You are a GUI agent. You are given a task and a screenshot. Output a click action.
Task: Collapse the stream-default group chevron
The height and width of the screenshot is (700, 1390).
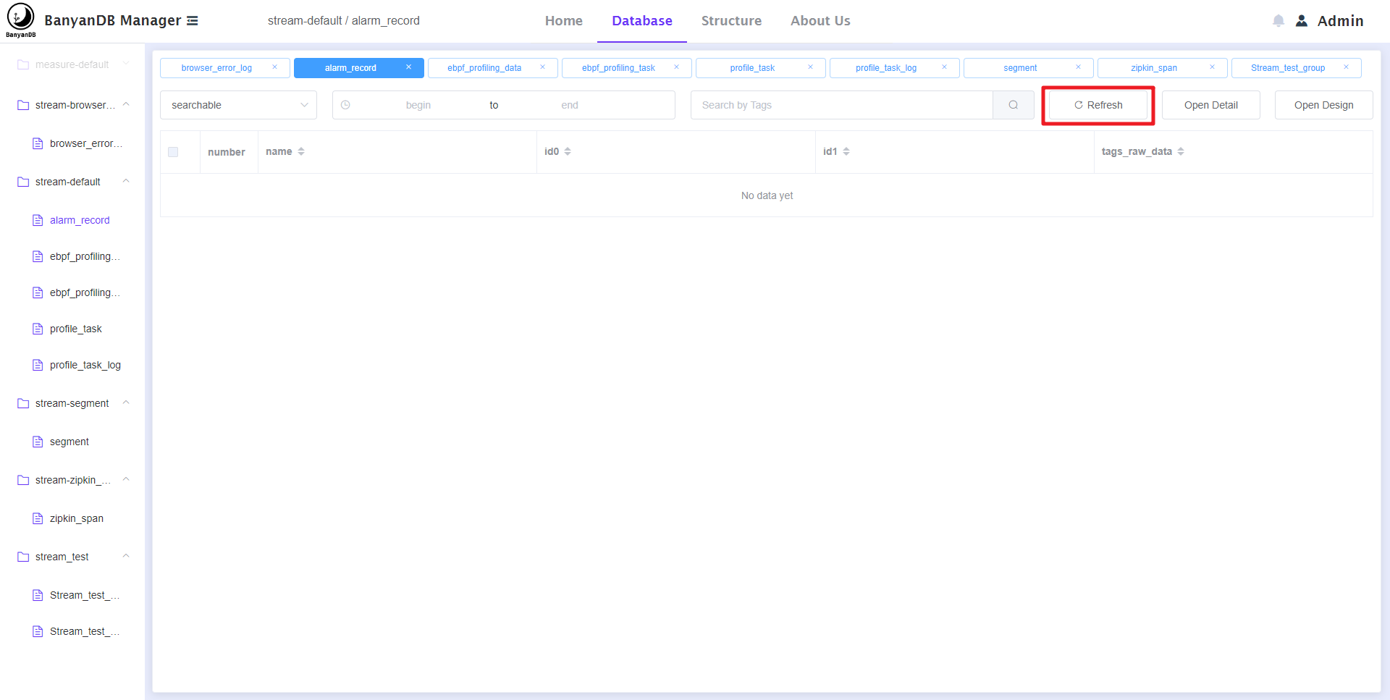pos(126,181)
